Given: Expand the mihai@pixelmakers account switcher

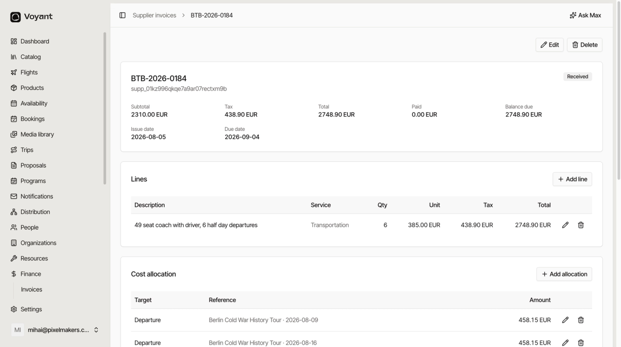Looking at the screenshot, I should pos(96,330).
